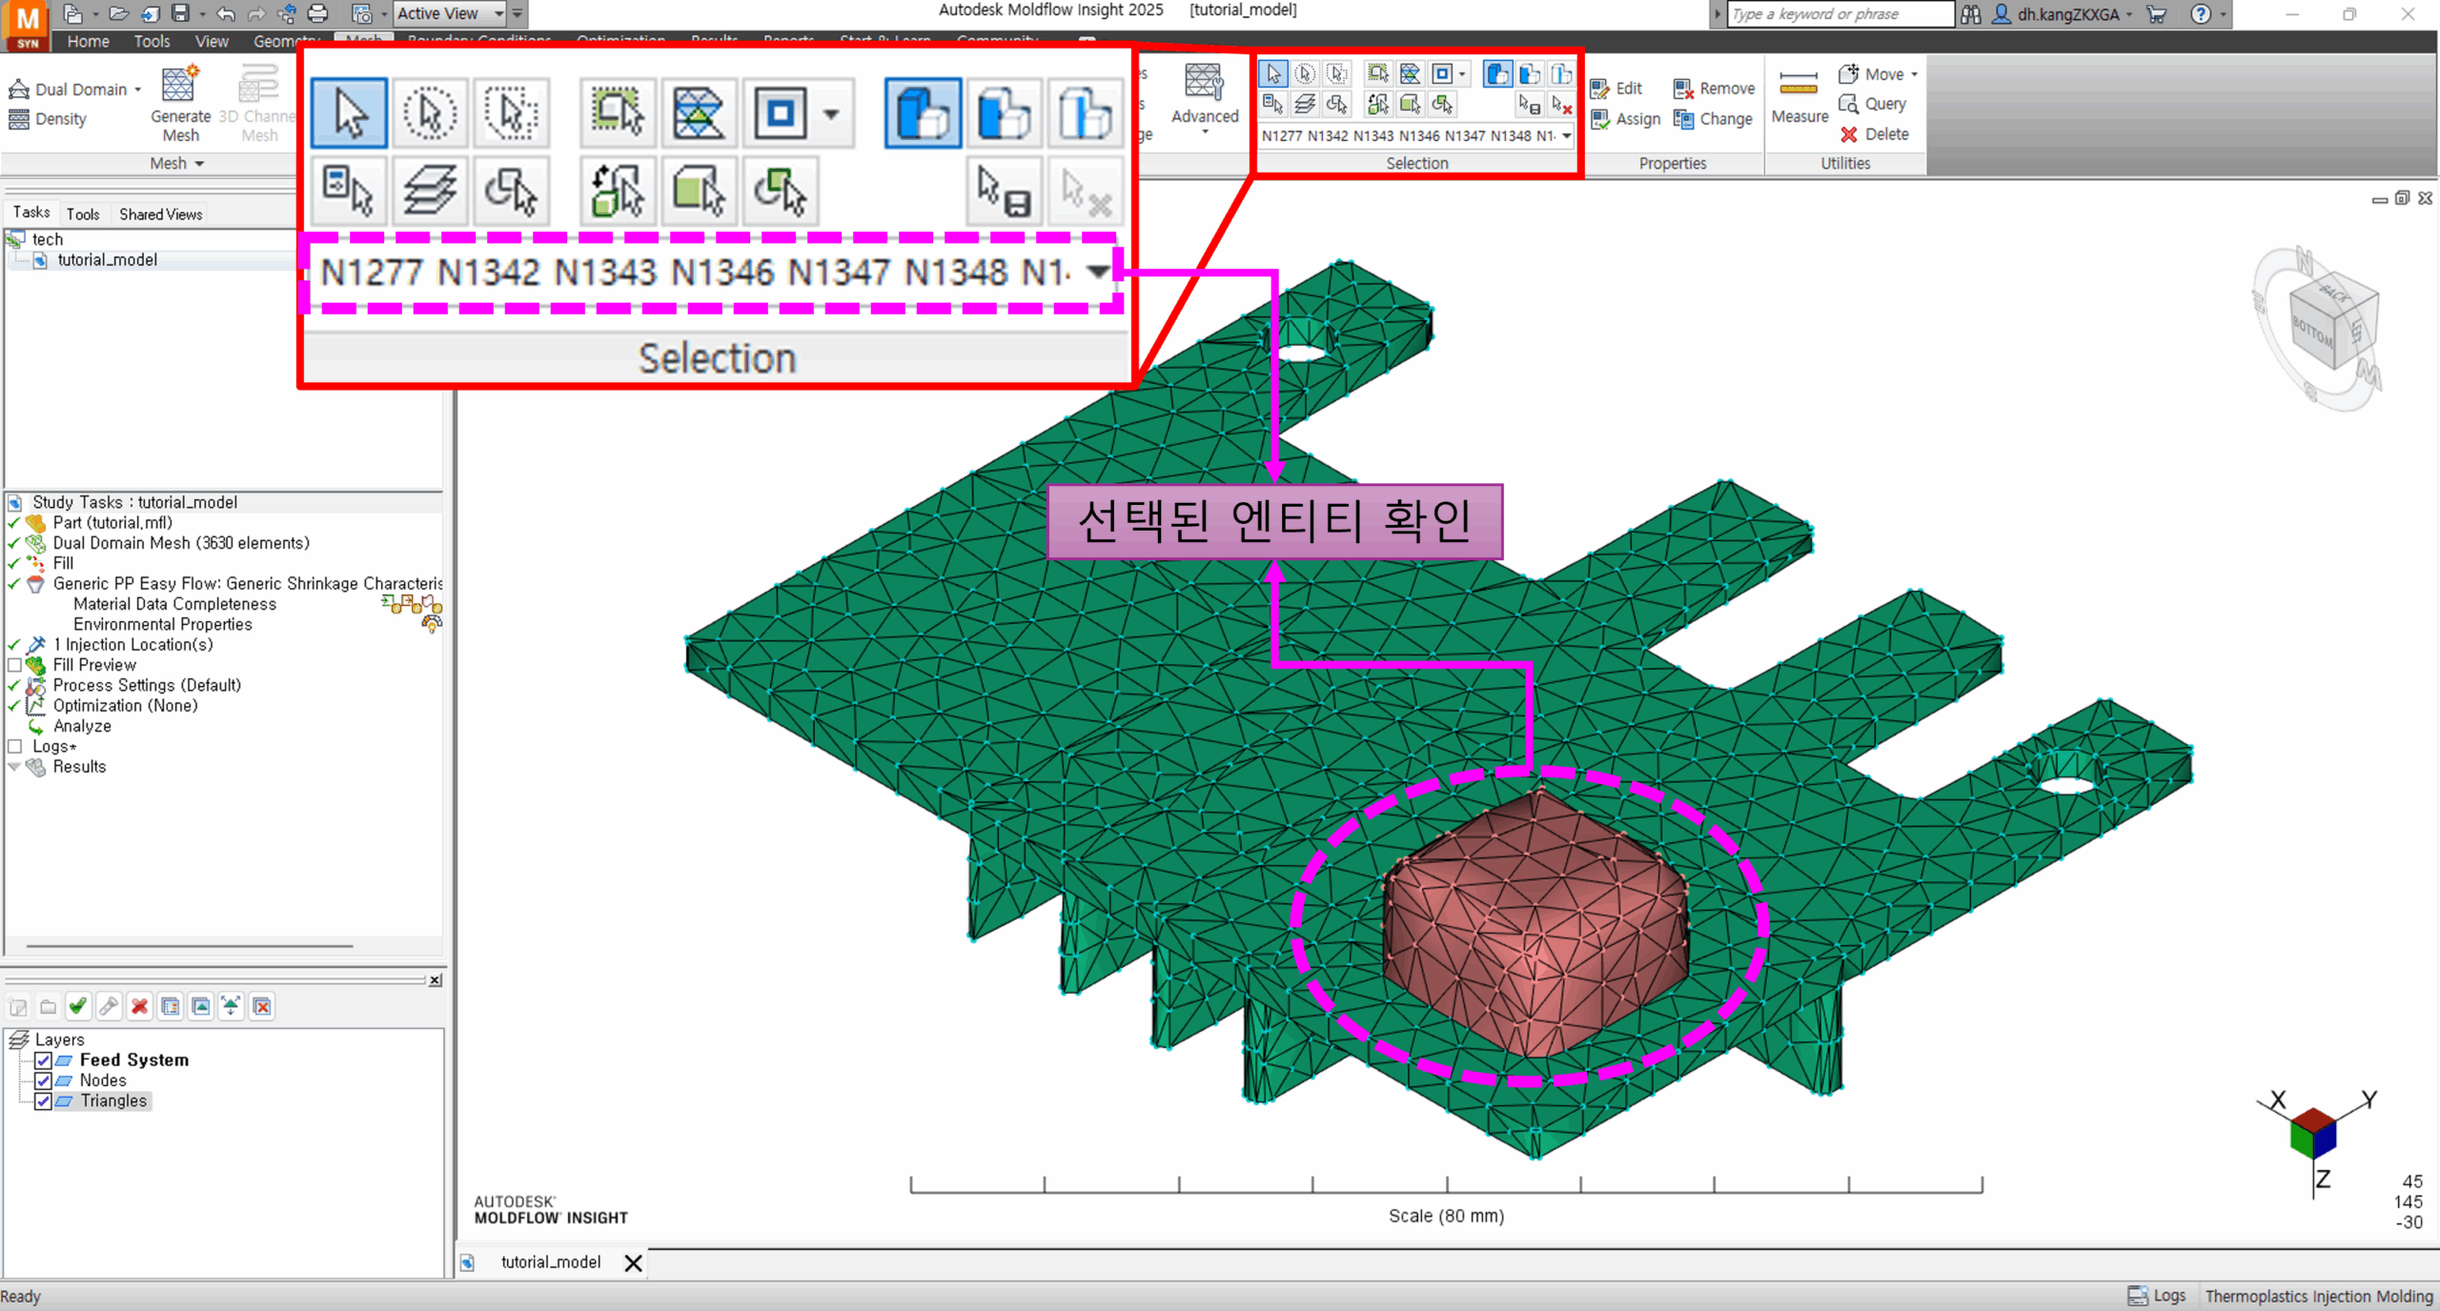Click the Import icon in the quick access toolbar
Screen dimensions: 2440x1311
[x=150, y=13]
